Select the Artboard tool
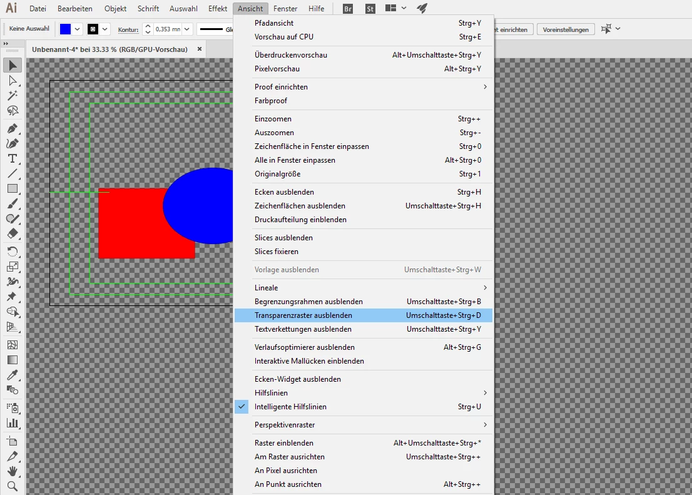Screen dimensions: 692x495 13,441
